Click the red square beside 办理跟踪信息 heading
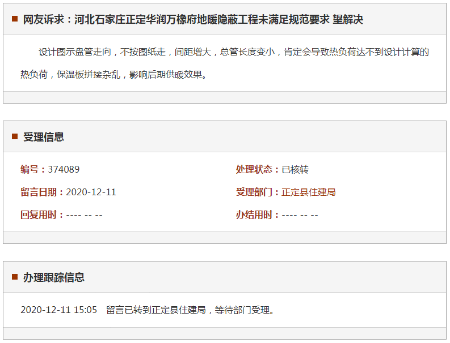The image size is (450, 343). tap(15, 277)
